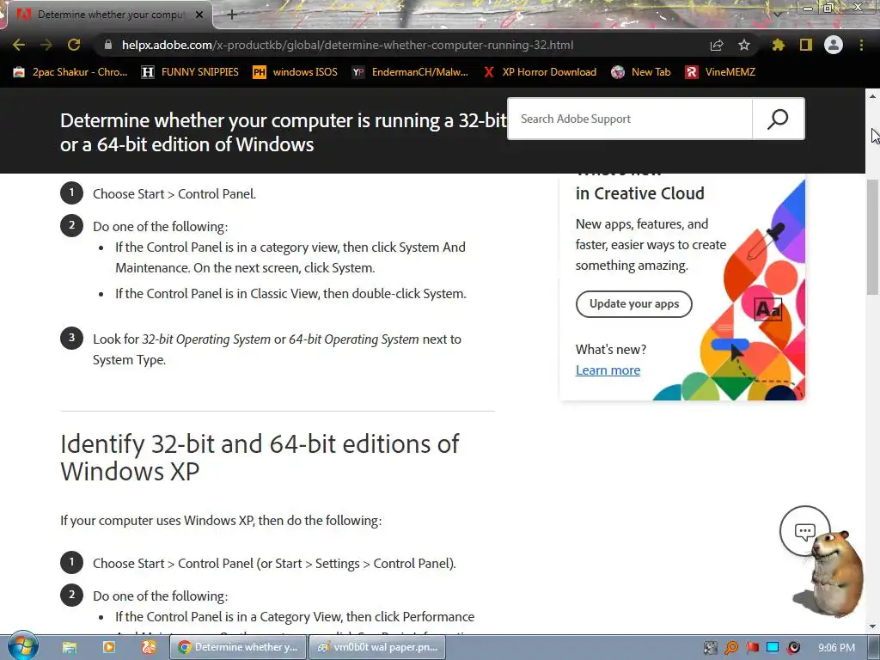Open the Chrome extensions puzzle icon
Screen dimensions: 880x660
point(778,45)
